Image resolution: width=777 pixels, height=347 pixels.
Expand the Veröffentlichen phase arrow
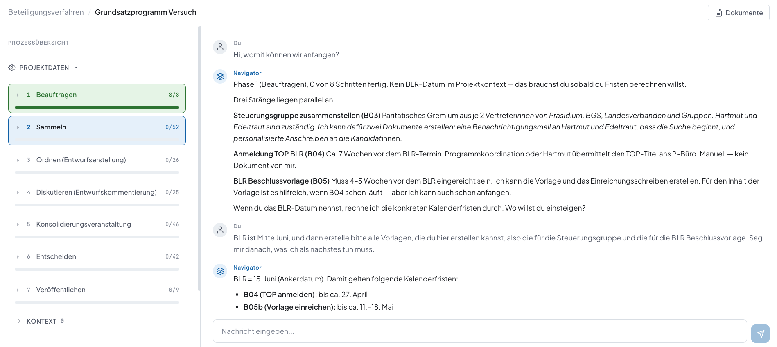18,290
